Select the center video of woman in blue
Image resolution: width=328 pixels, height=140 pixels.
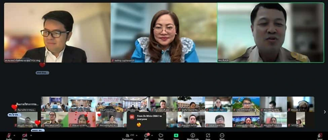(x=163, y=33)
